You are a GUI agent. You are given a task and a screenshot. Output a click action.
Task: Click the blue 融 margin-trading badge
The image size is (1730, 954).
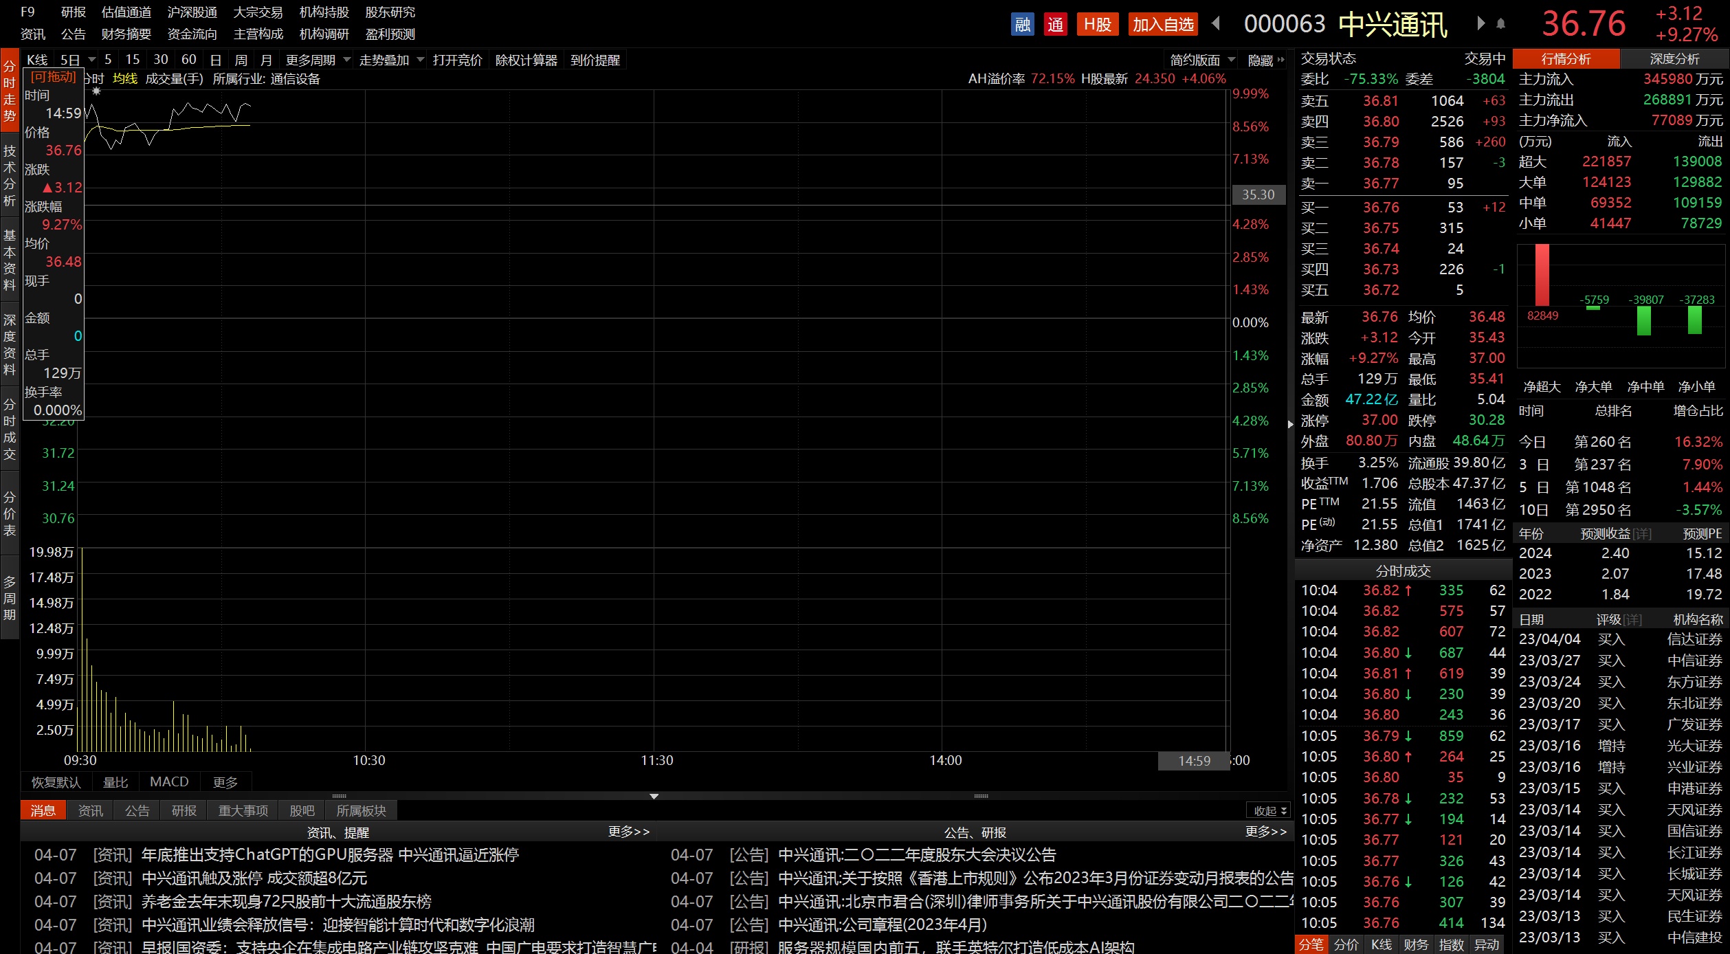coord(1022,25)
